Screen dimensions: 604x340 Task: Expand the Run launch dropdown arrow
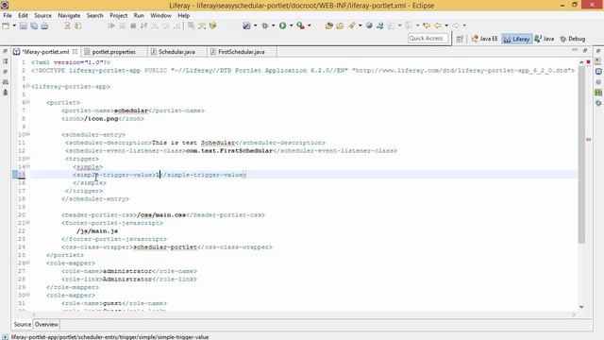pos(292,25)
